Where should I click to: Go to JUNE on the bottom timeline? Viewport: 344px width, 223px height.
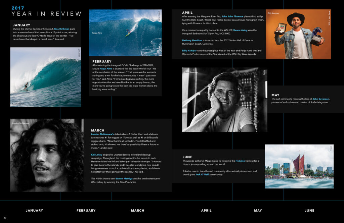309,211
